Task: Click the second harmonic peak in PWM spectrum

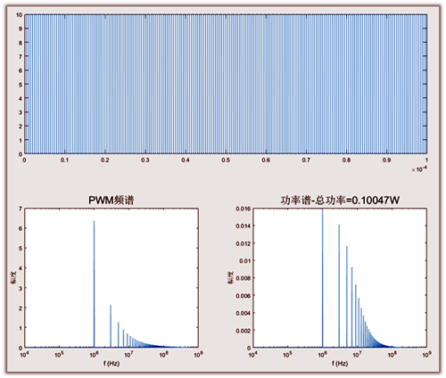Action: pos(111,326)
